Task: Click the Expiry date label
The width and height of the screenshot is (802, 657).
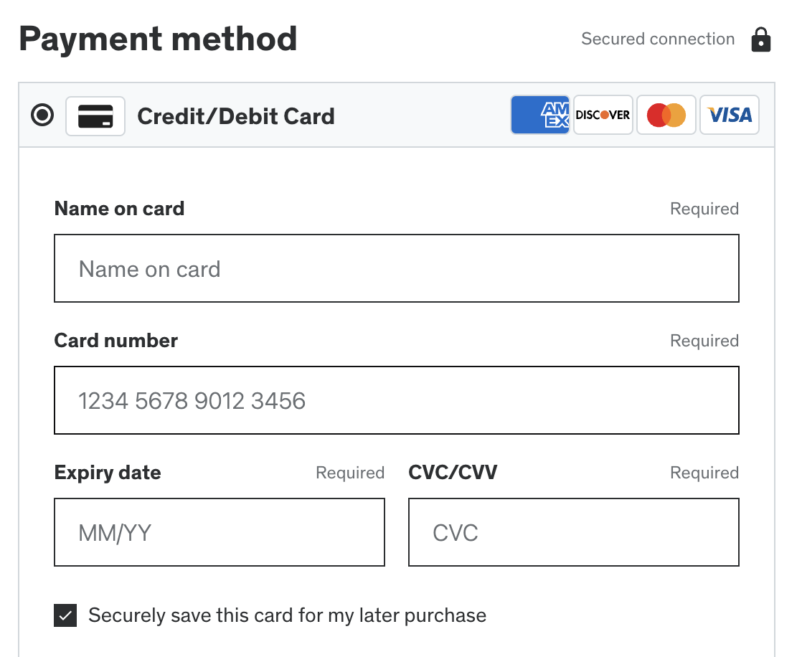Action: [107, 473]
